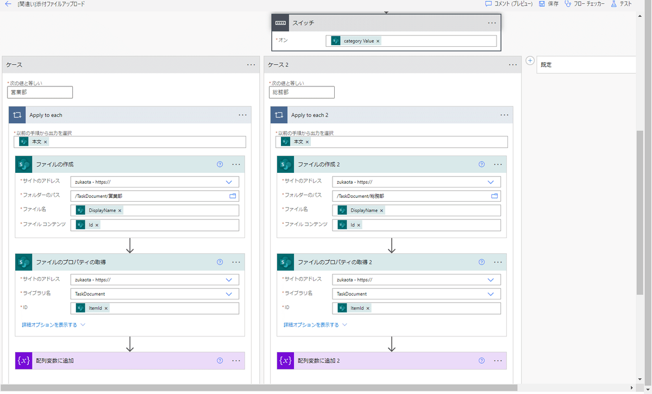Viewport: 652px width, 394px height.
Task: Add a new case with plus icon
Action: pos(530,61)
